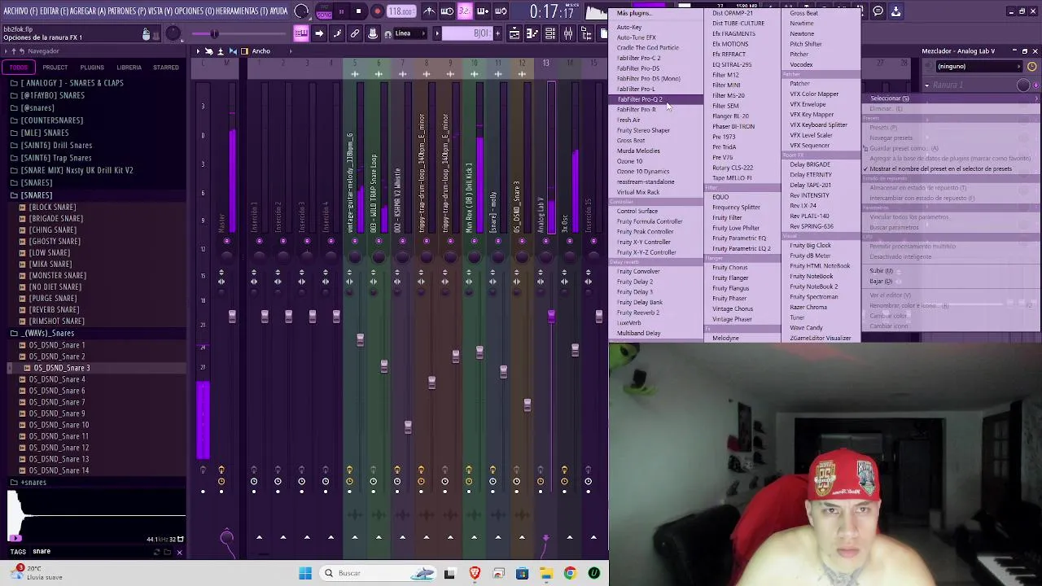This screenshot has height=586, width=1042.
Task: Click the download arrow icon top right
Action: tap(895, 11)
